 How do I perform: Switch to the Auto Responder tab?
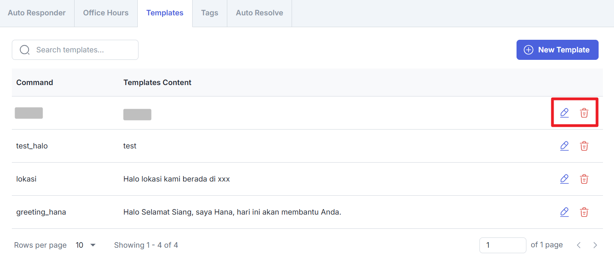coord(37,13)
